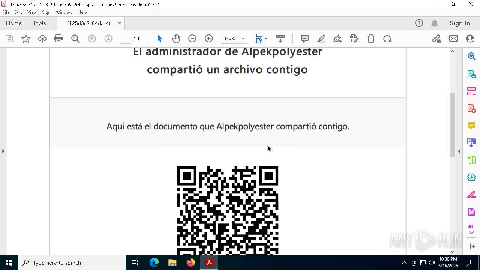Open the Help menu
The image size is (480, 270).
(82, 12)
